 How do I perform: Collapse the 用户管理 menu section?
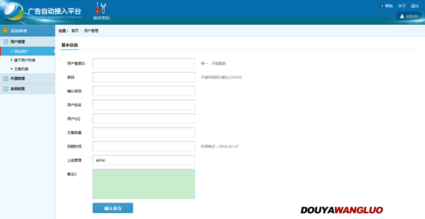coord(27,42)
